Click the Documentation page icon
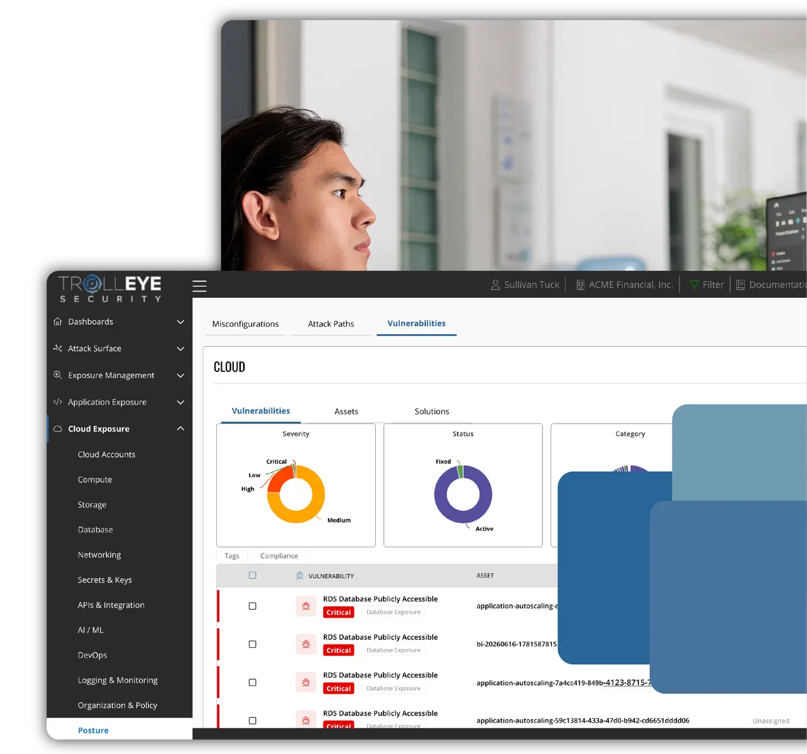This screenshot has width=807, height=754. pos(740,285)
